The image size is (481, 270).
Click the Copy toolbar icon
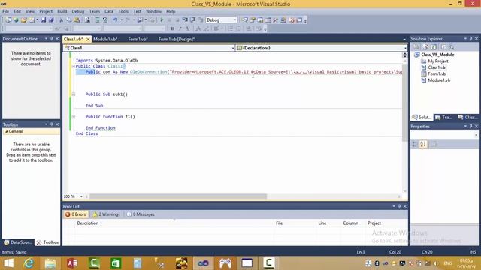point(69,20)
